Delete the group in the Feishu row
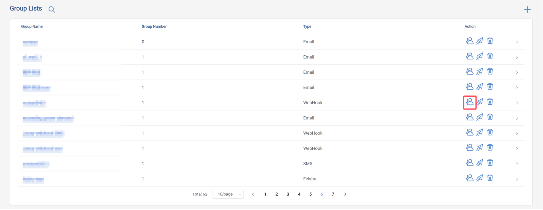 pyautogui.click(x=490, y=178)
